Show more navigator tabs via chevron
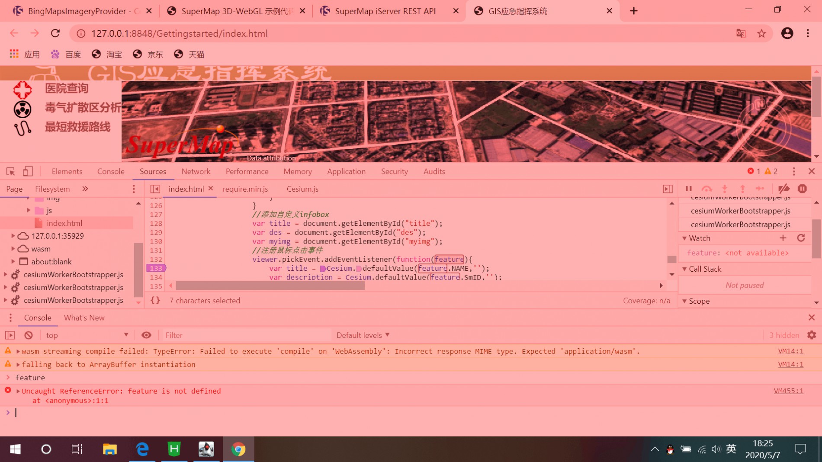Image resolution: width=822 pixels, height=462 pixels. tap(85, 189)
